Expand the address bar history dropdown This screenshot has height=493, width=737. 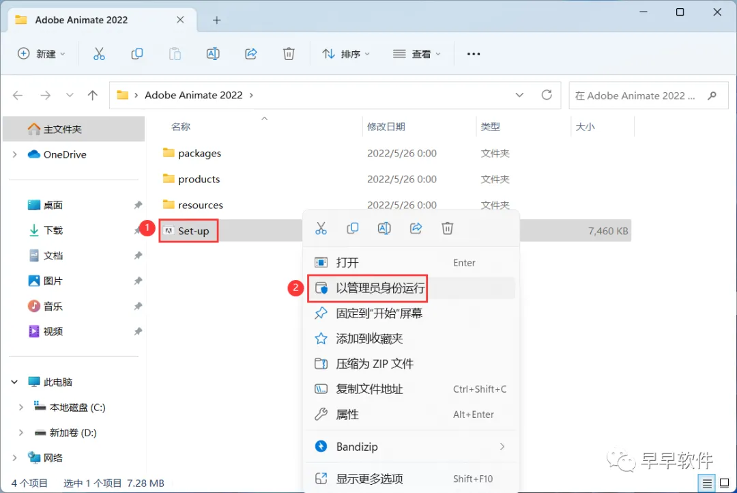tap(519, 95)
